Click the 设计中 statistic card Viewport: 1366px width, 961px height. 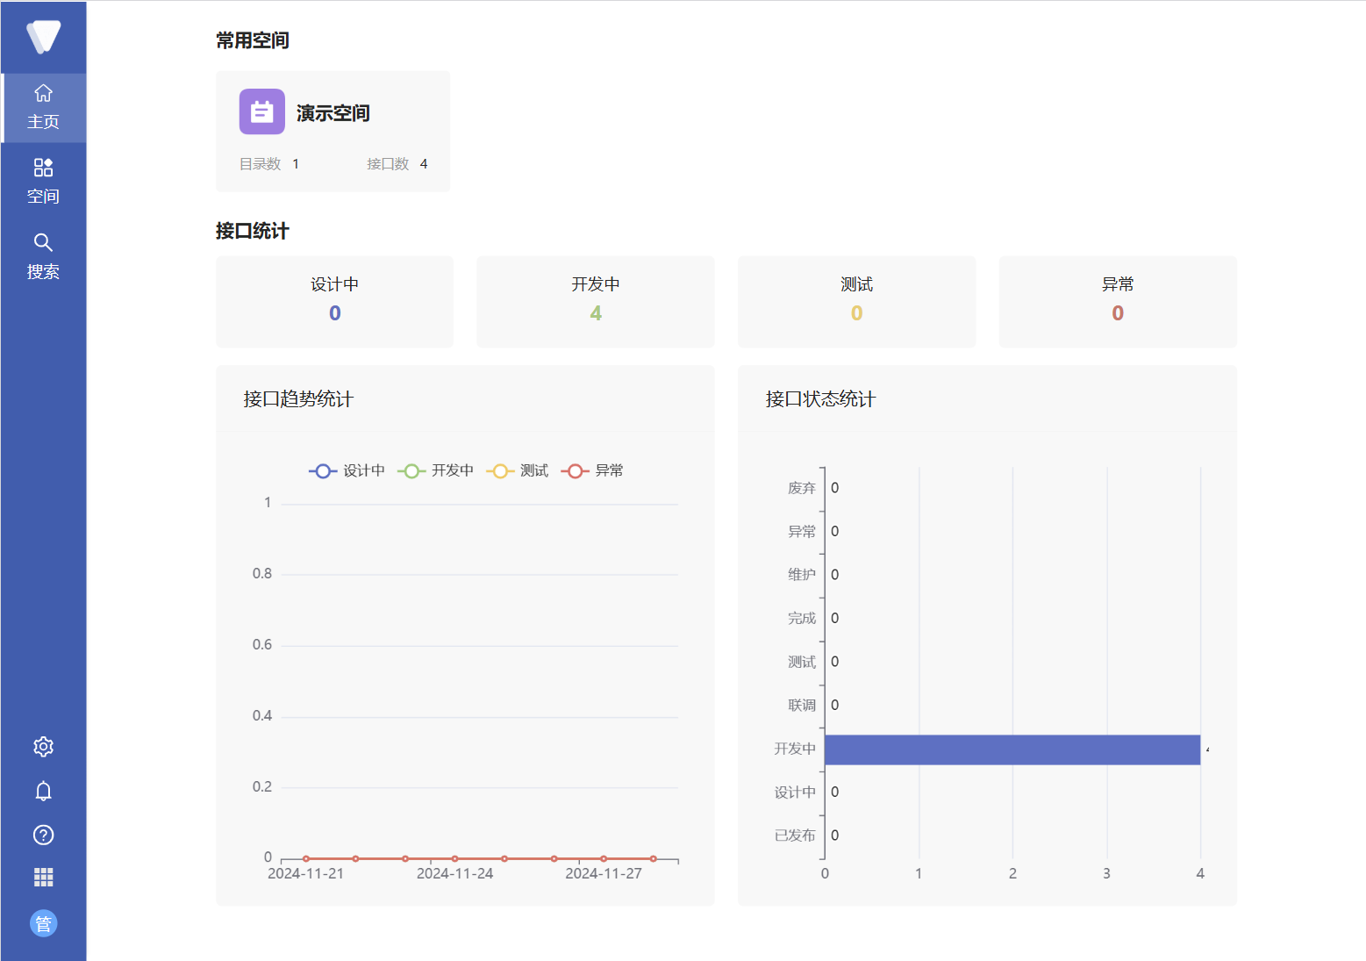(334, 301)
